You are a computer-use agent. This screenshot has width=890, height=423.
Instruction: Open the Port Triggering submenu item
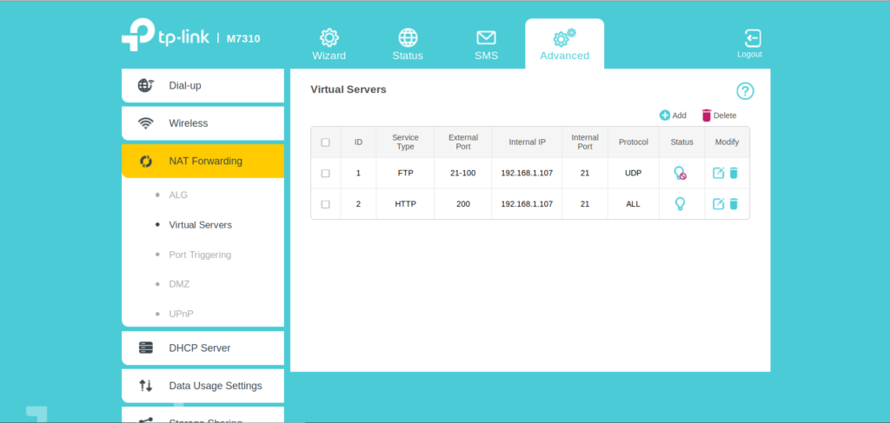[x=199, y=254]
